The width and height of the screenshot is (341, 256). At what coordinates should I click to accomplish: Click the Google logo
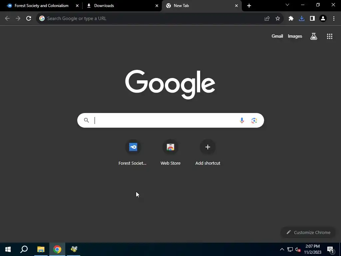coord(170,84)
